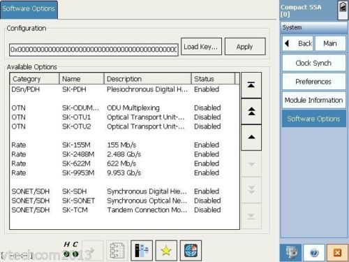This screenshot has height=262, width=349.
Task: Select the SK-2488M rate row
Action: click(124, 154)
